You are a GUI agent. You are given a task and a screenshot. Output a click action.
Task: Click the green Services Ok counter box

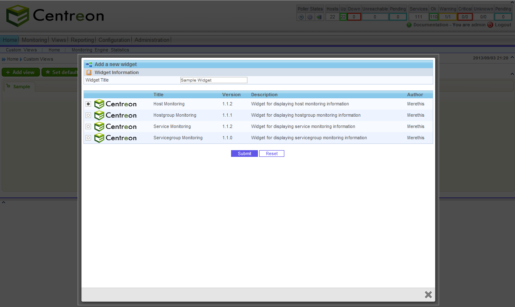pos(434,17)
